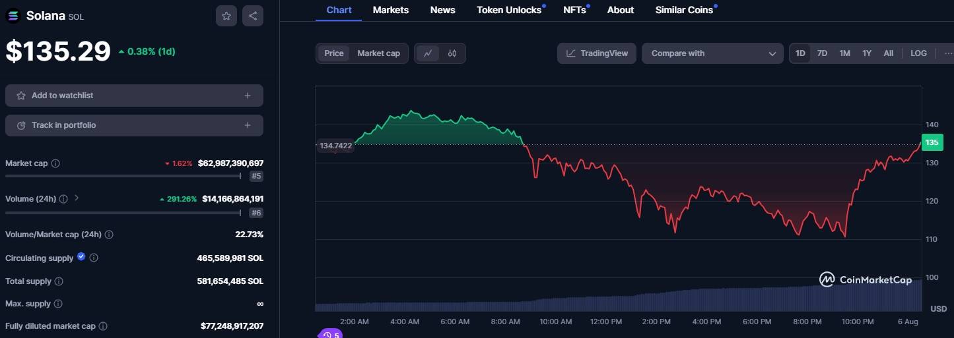Click Add to watchlist button

[x=134, y=96]
